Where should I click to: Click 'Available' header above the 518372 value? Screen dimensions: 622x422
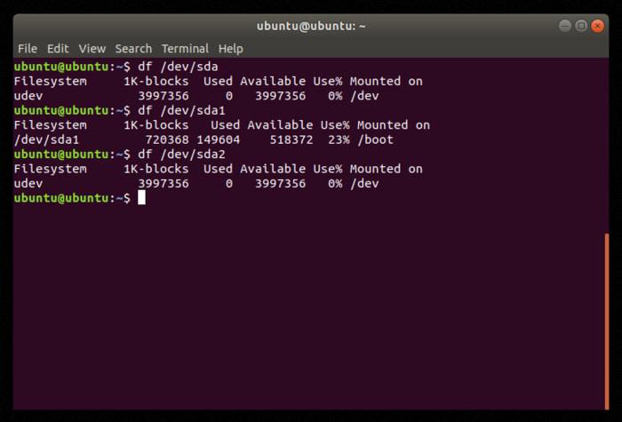pos(280,125)
